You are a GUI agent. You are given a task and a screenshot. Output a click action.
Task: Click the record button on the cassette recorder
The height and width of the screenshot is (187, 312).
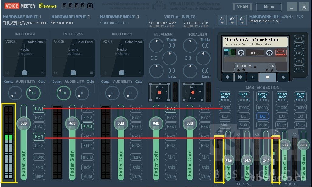pyautogui.click(x=283, y=77)
